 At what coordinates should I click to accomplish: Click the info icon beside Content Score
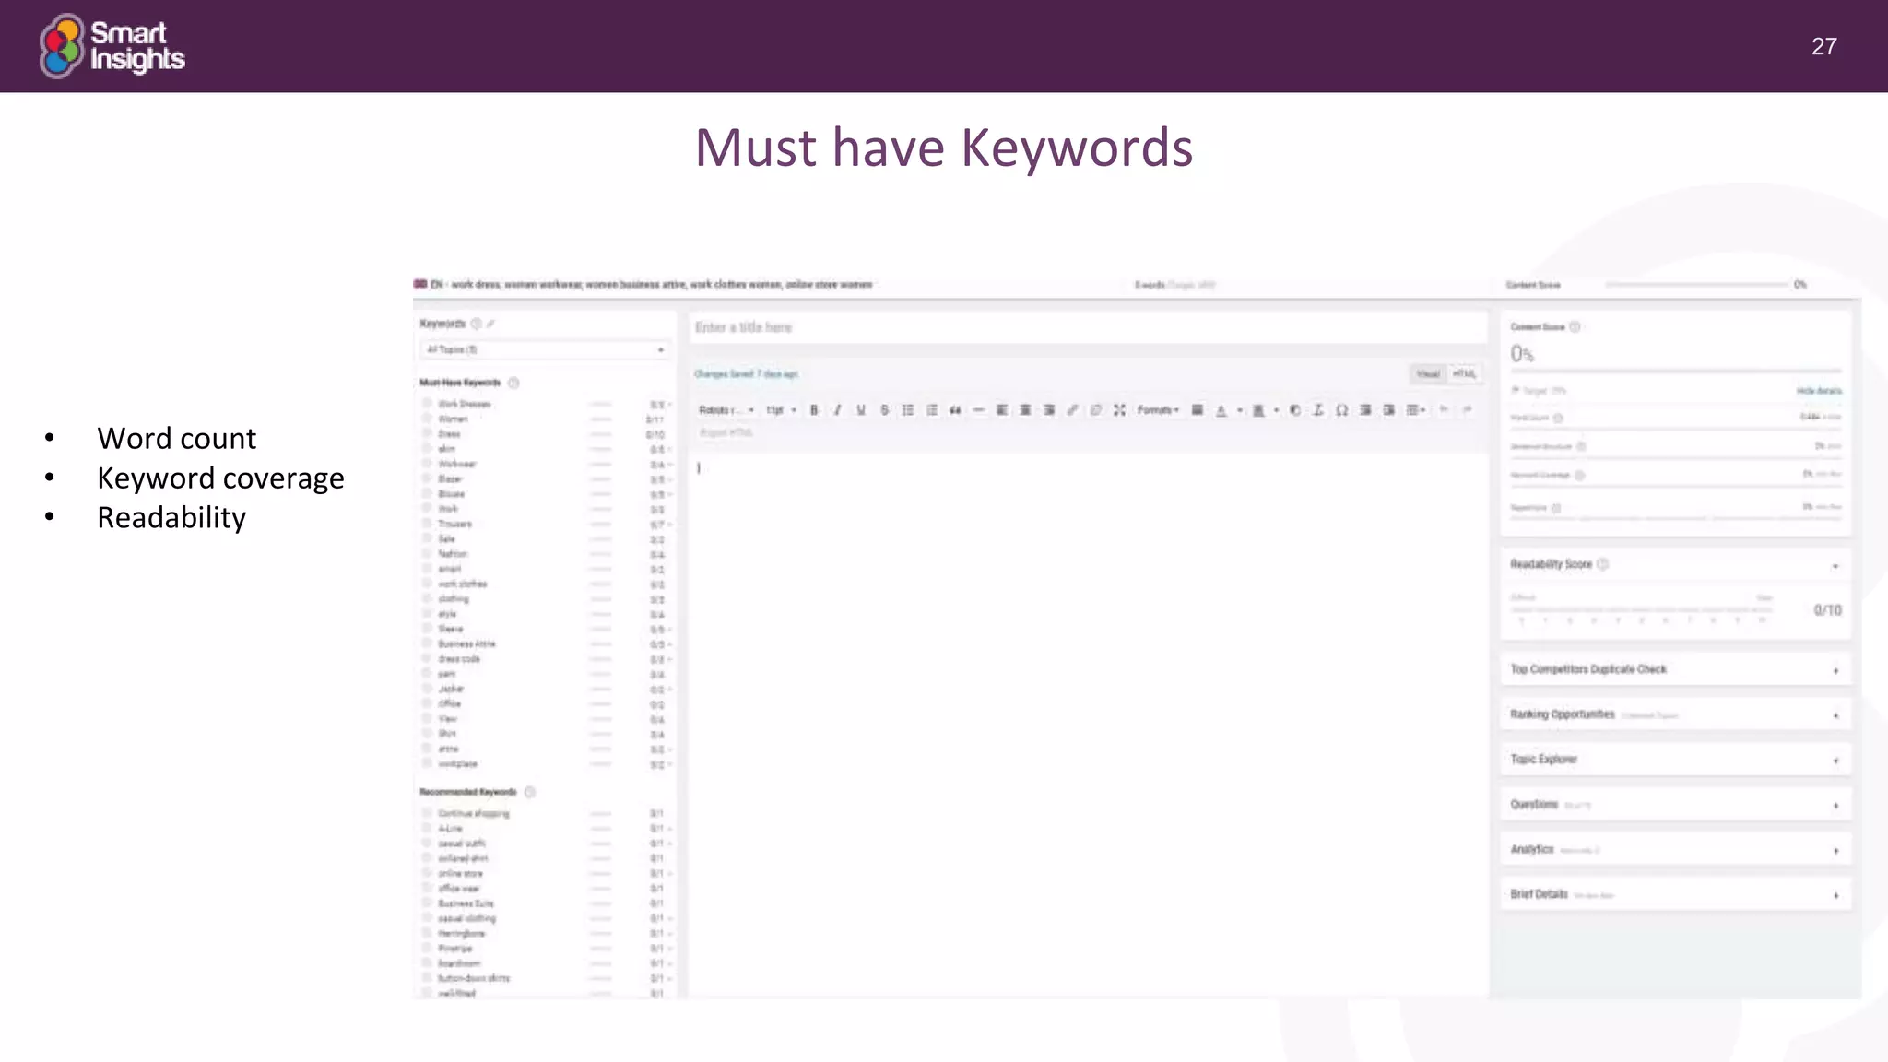1575,327
